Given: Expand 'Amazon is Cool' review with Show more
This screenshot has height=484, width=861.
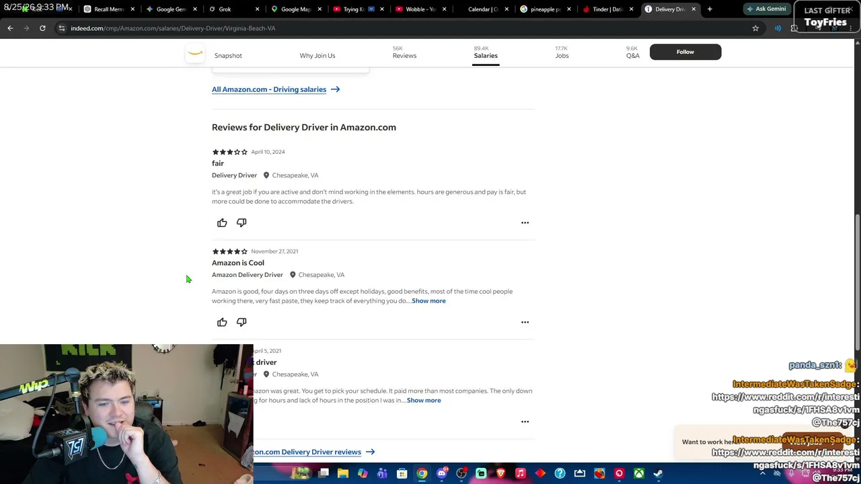Looking at the screenshot, I should click(x=428, y=301).
